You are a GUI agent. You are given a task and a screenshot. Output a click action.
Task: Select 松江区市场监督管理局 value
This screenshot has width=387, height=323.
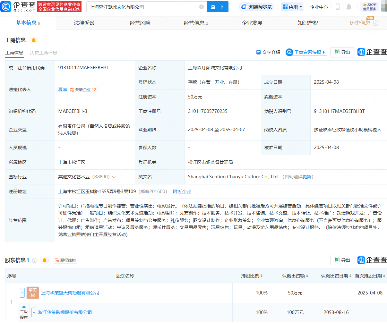pos(211,162)
